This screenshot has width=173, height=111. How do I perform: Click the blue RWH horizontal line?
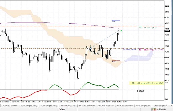[116, 20]
